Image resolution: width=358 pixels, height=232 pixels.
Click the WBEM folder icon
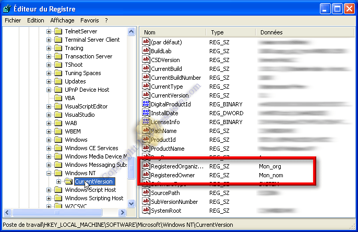click(58, 131)
